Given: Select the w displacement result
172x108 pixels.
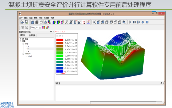Looking at the screenshot, I should (x=28, y=51).
